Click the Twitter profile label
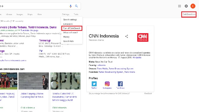199x112 pixels. 94,88
